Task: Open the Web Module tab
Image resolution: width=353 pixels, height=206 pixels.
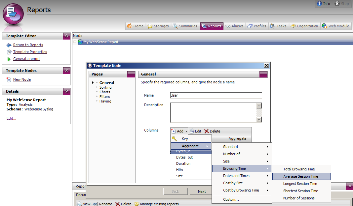Action: (x=336, y=26)
